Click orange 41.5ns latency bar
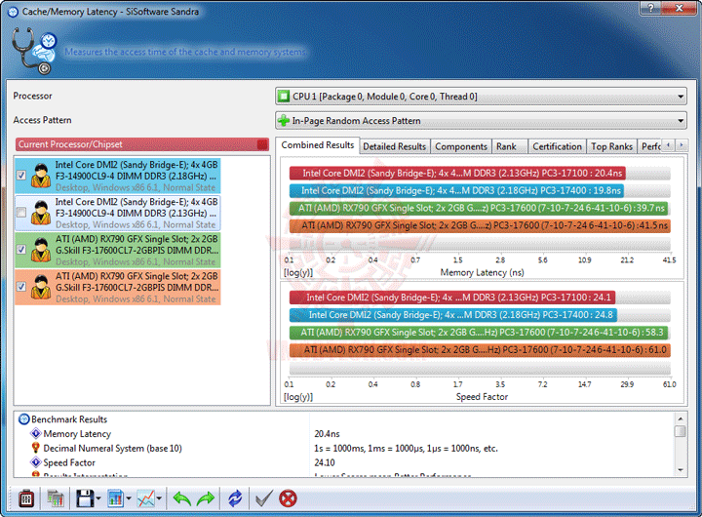 click(480, 225)
